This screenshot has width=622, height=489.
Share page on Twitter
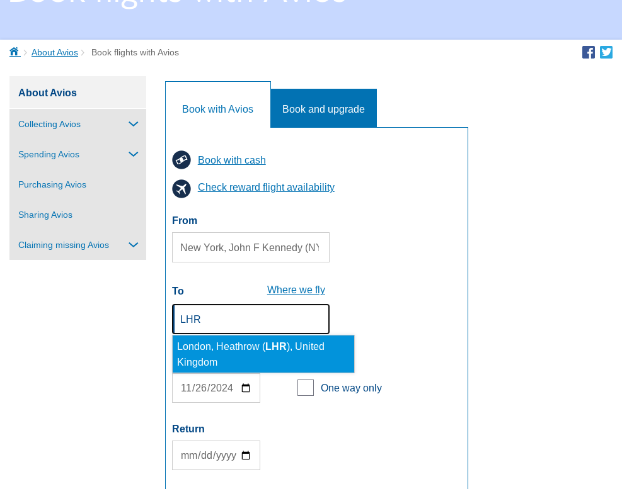606,52
